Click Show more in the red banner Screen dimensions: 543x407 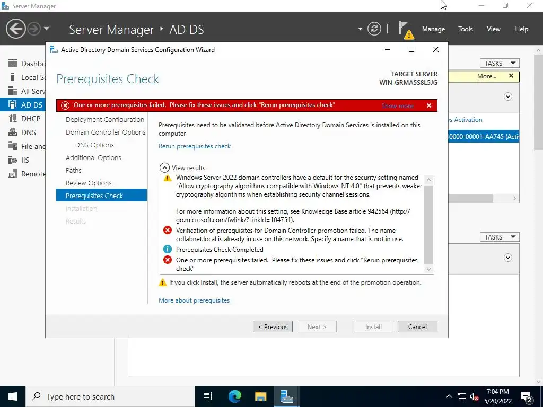[x=397, y=105]
